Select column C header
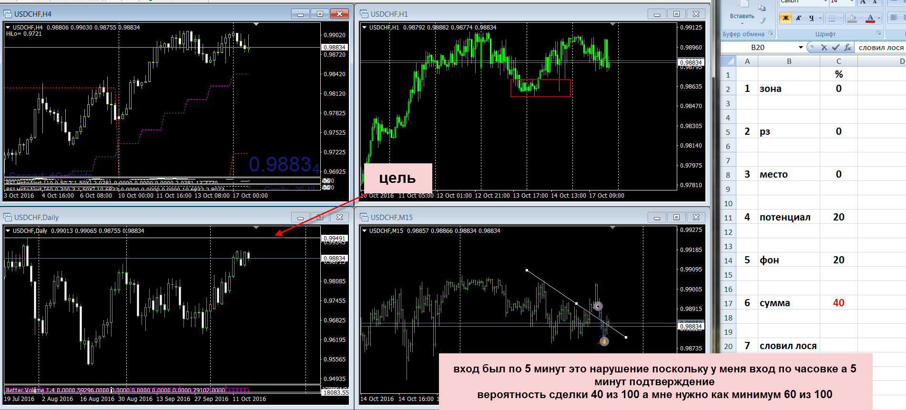 pyautogui.click(x=839, y=61)
